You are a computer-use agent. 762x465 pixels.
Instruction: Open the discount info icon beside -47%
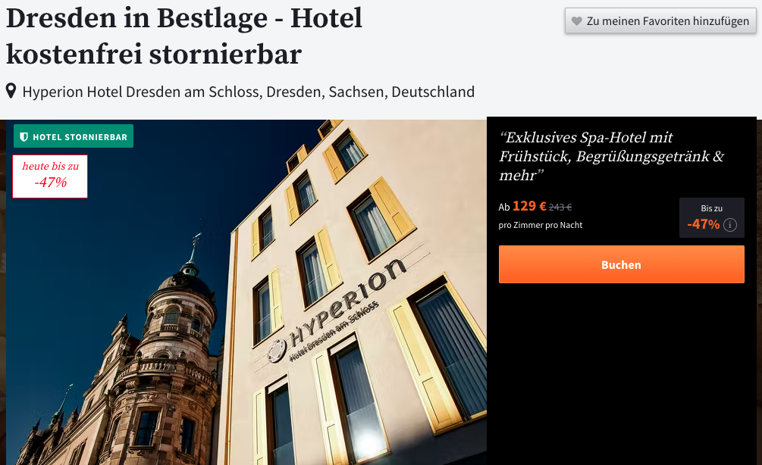pyautogui.click(x=730, y=225)
